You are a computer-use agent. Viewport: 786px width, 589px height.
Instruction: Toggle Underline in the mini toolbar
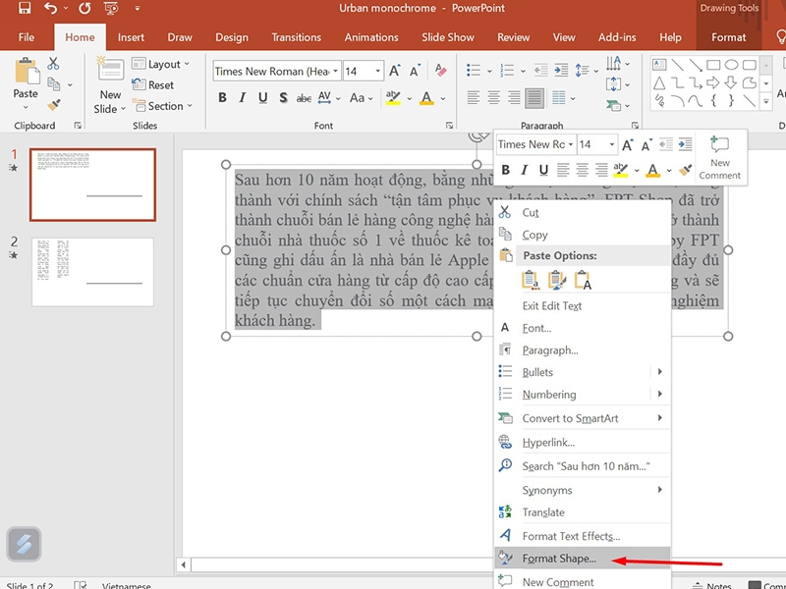543,170
